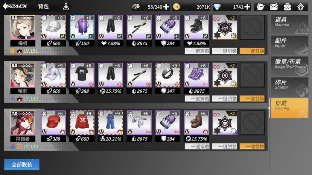
Task: Switch to 道具 Material tab
Action: coord(290,25)
